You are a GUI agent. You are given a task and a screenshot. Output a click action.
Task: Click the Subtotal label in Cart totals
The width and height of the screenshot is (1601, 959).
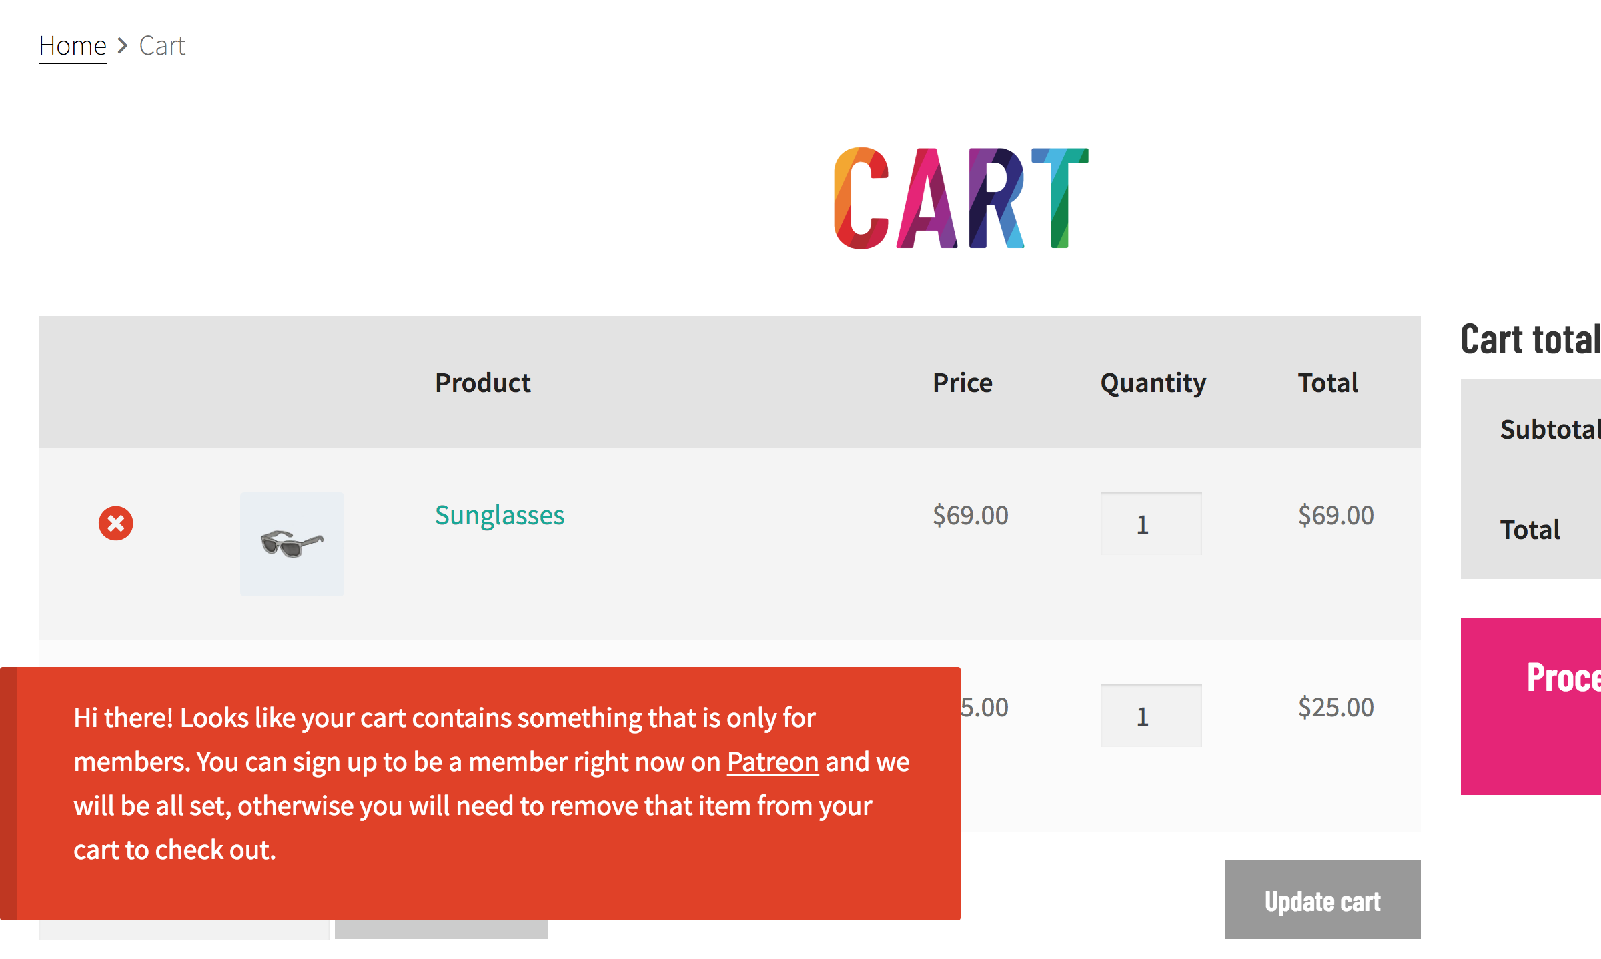(1549, 429)
